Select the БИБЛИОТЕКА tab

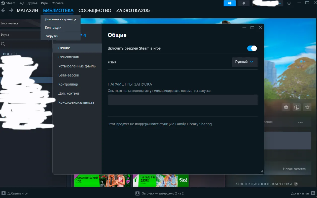(58, 10)
